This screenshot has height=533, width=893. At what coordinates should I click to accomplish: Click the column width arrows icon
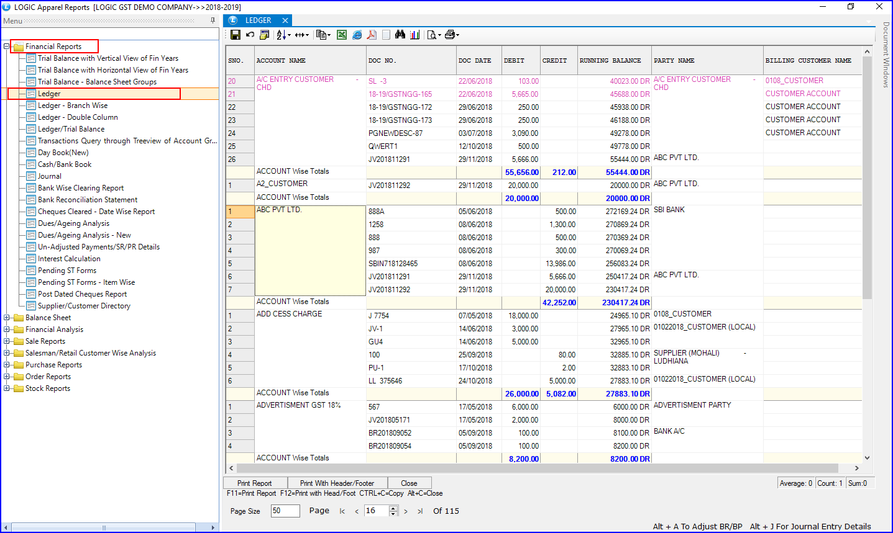click(x=300, y=35)
